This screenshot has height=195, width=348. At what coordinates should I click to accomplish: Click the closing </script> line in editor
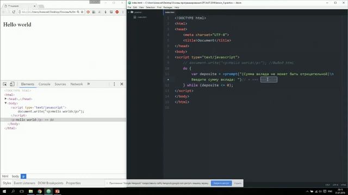click(x=184, y=90)
